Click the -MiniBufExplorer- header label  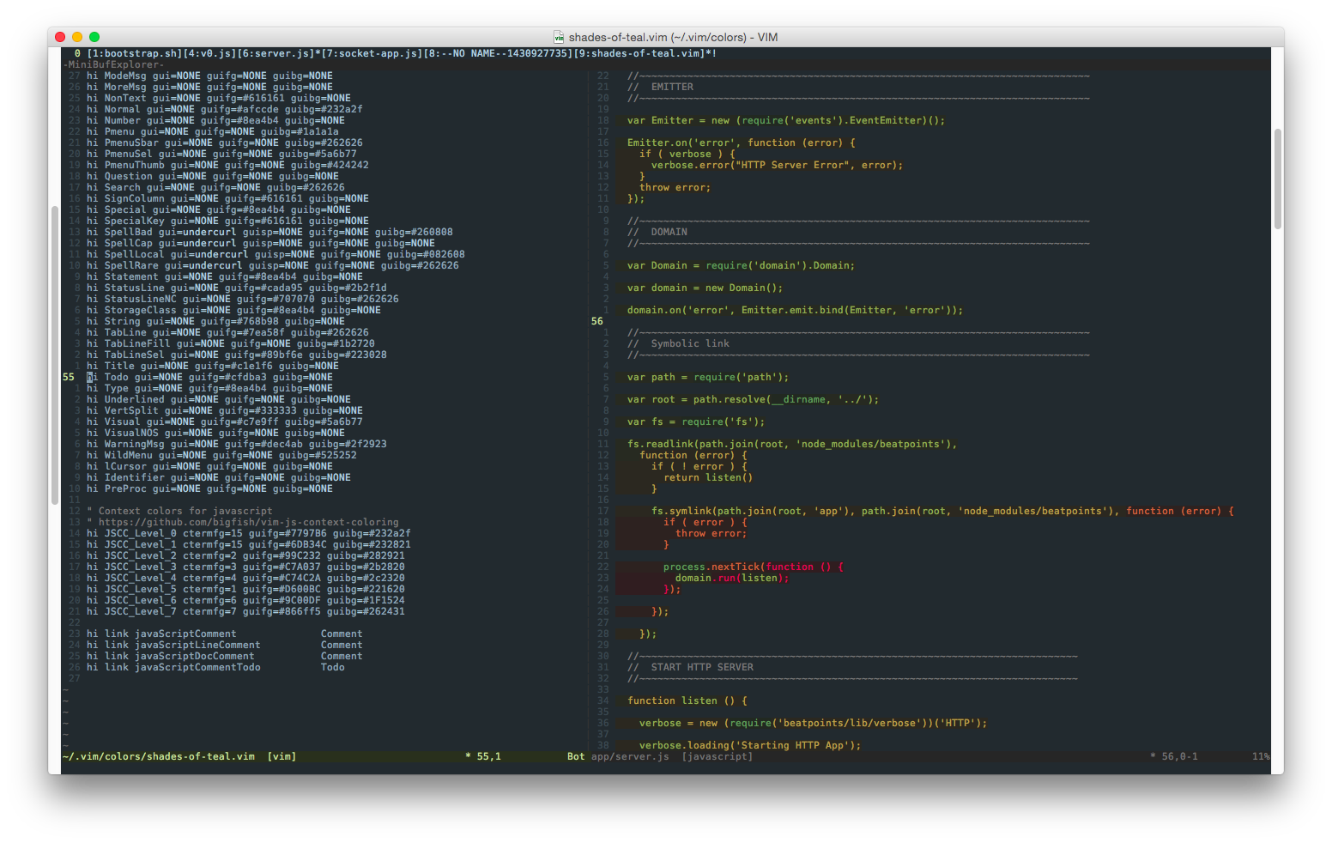(112, 64)
